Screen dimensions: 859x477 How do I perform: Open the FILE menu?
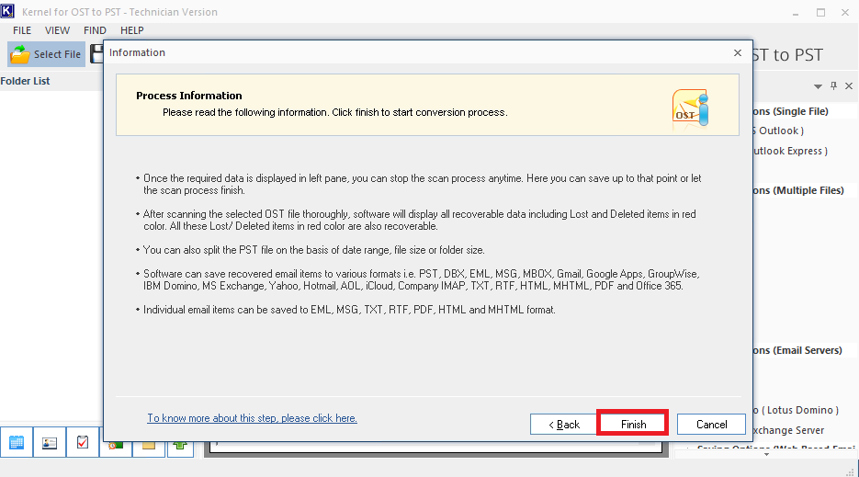[x=22, y=30]
